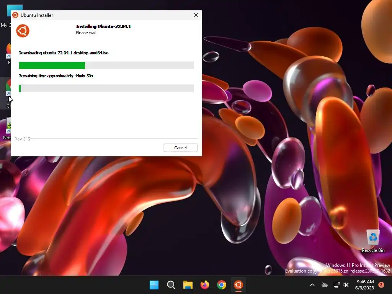
Task: Click the Ubuntu logo in installer header
Action: point(23,31)
